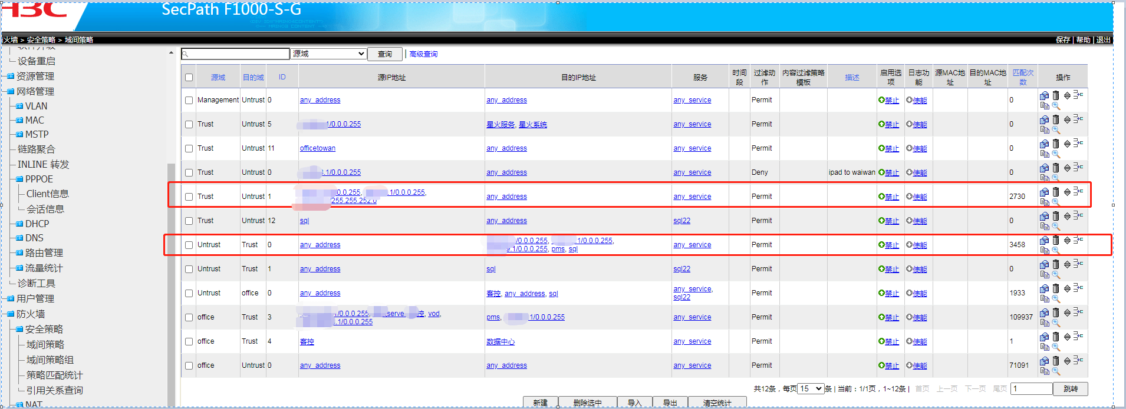This screenshot has width=1126, height=409.
Task: Open the 源域 search field dropdown
Action: 329,54
